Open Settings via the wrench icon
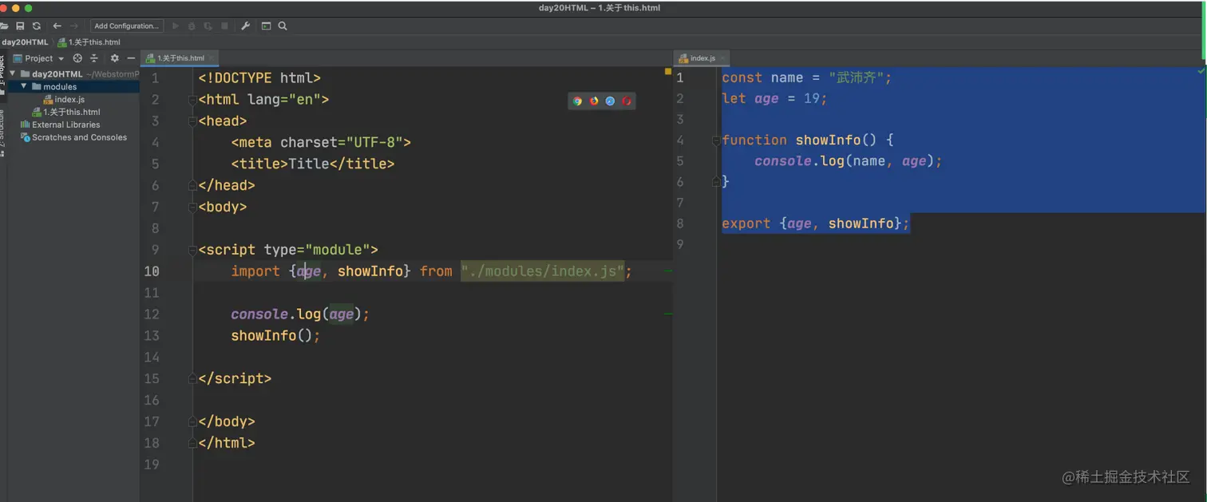This screenshot has width=1207, height=502. tap(246, 26)
